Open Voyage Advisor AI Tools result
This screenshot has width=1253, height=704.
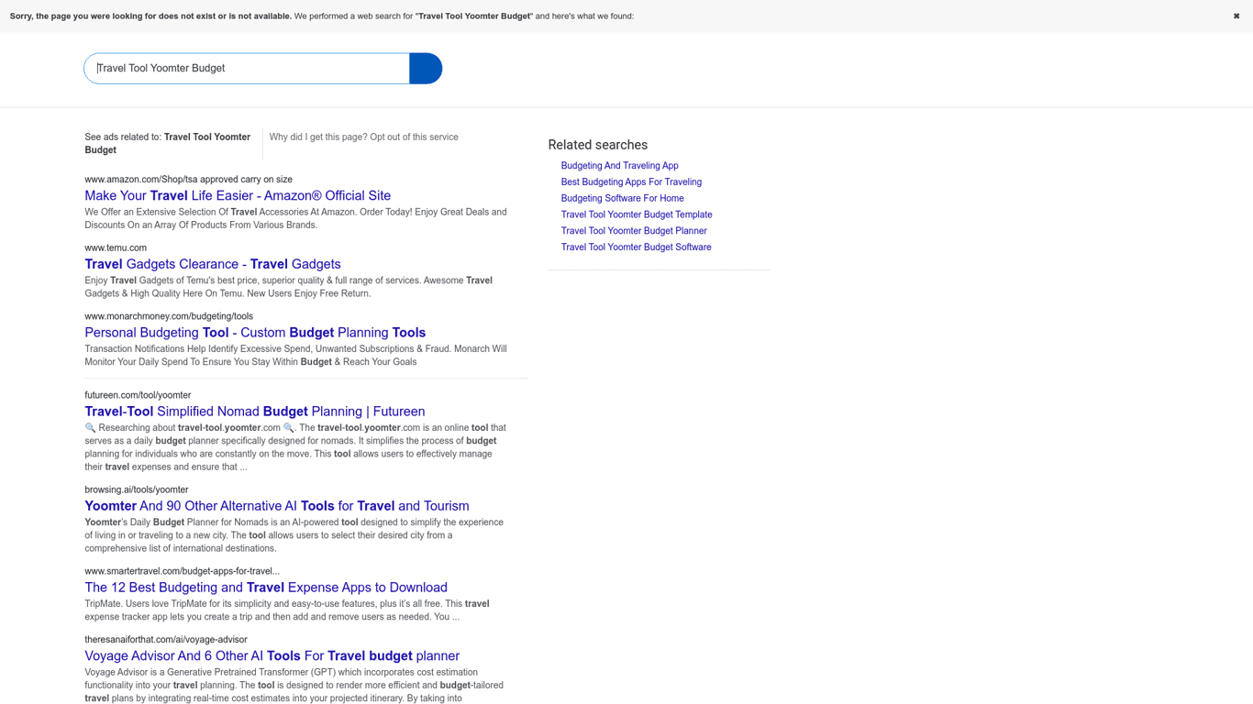(x=272, y=656)
